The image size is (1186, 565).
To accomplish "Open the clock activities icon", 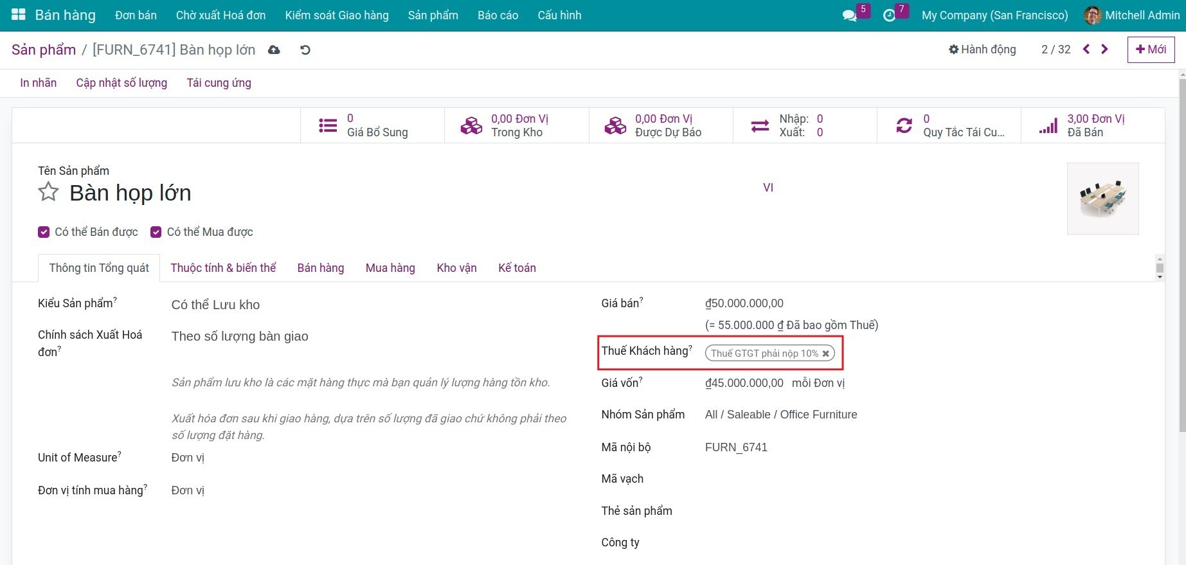I will coord(889,15).
